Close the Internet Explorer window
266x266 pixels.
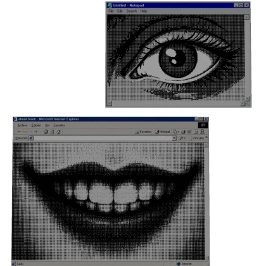[206, 119]
